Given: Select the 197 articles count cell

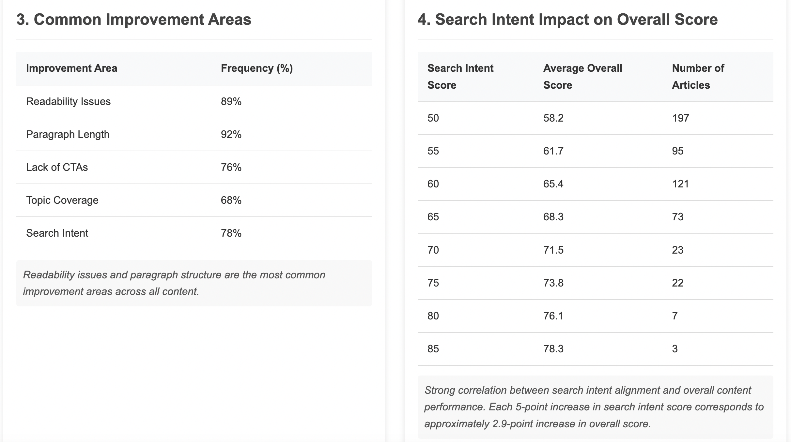Looking at the screenshot, I should click(x=680, y=118).
